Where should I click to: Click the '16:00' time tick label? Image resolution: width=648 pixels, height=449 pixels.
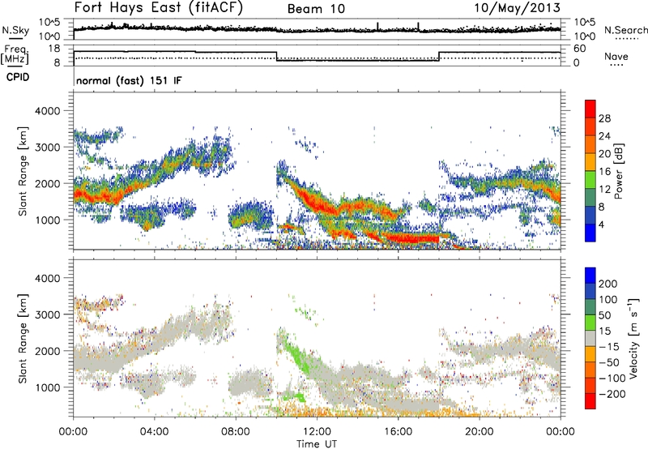(398, 432)
